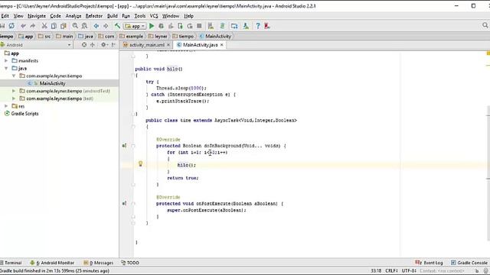Collapse the java folder
Image resolution: width=490 pixels, height=275 pixels.
coord(6,68)
